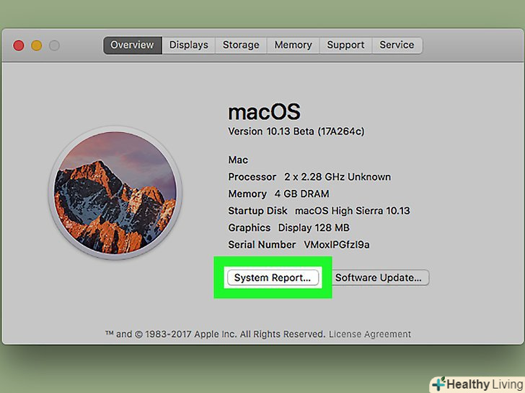525x393 pixels.
Task: Click the Software Update... button
Action: tap(379, 277)
